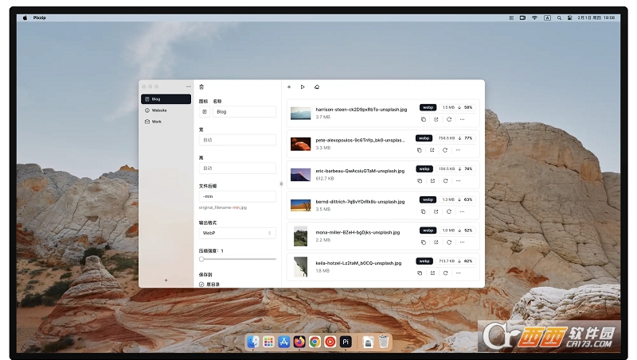This screenshot has height=360, width=637.
Task: Select the original directory save option
Action: pos(209,285)
